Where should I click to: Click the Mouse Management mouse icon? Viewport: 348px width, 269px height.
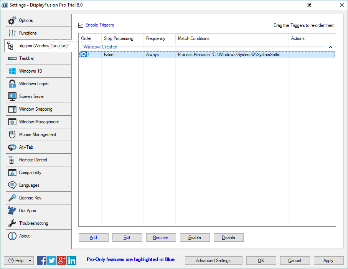[x=12, y=134]
